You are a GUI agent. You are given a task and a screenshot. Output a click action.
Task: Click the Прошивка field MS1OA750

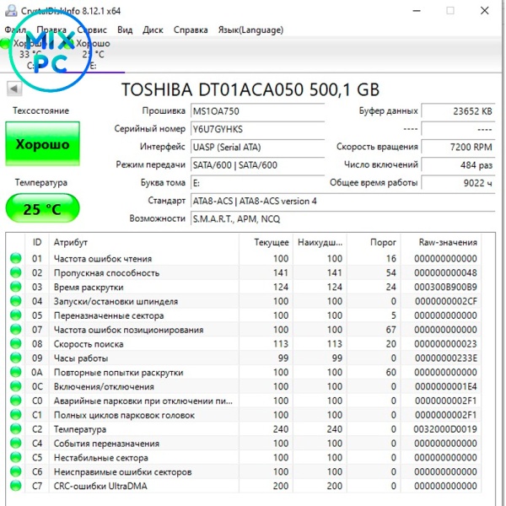point(257,111)
